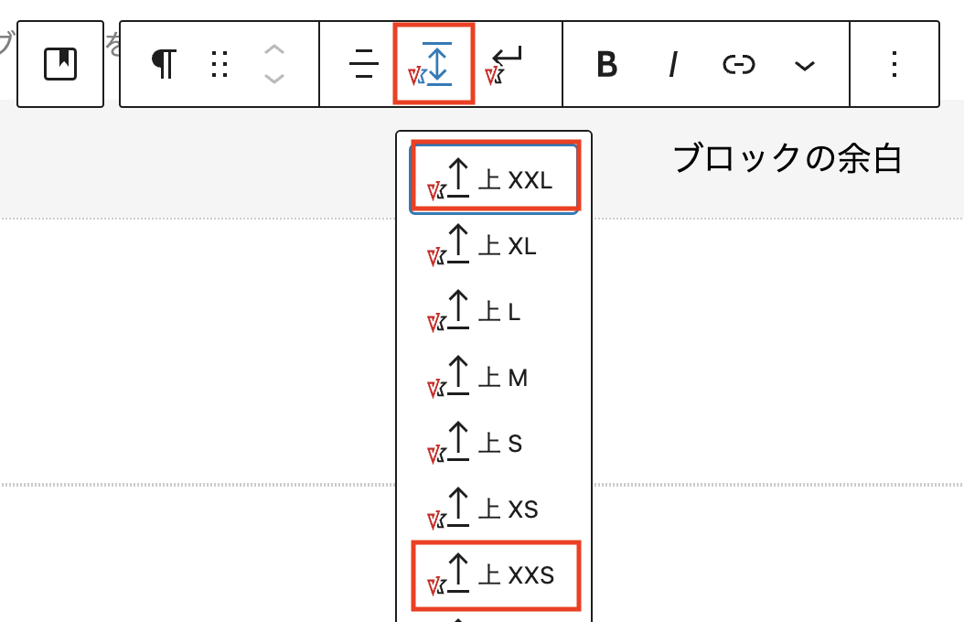Select the paragraph block type icon
Image resolution: width=964 pixels, height=622 pixels.
163,64
